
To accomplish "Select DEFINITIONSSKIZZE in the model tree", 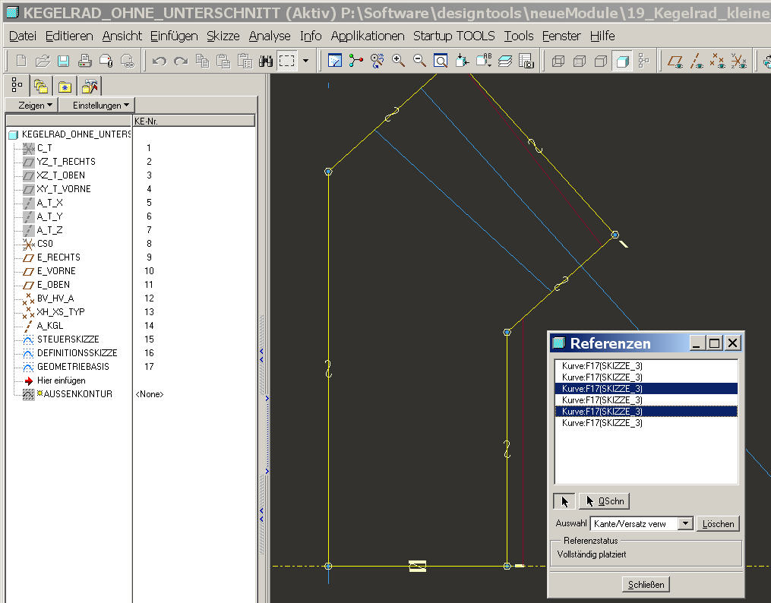I will 77,353.
